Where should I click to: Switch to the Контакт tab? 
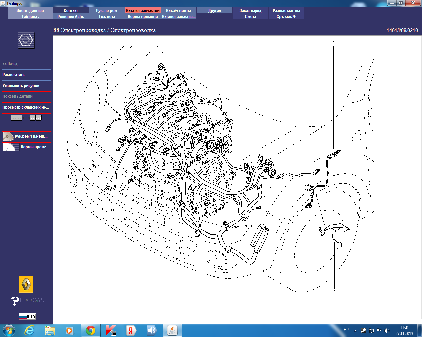(x=71, y=11)
